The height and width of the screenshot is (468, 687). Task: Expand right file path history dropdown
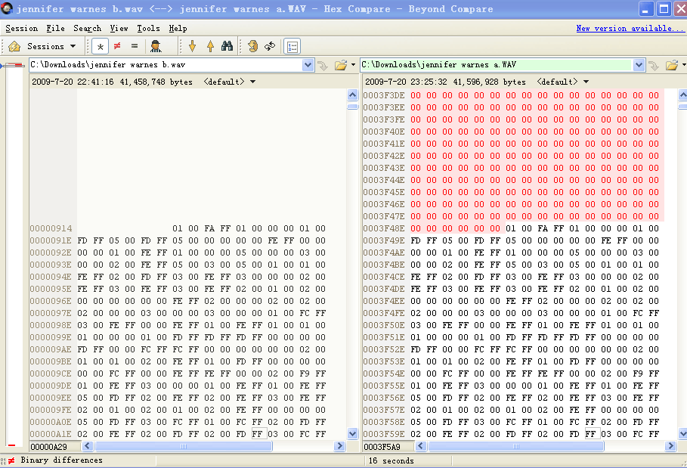[x=639, y=65]
